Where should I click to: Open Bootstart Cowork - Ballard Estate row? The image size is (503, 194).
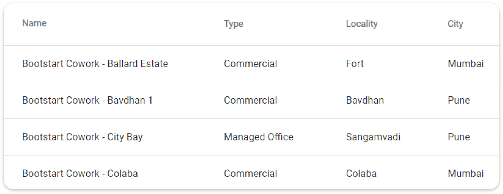click(95, 64)
